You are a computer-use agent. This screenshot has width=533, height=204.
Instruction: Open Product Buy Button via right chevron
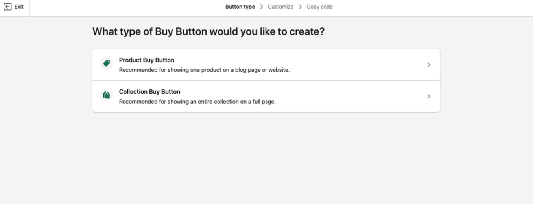point(429,65)
